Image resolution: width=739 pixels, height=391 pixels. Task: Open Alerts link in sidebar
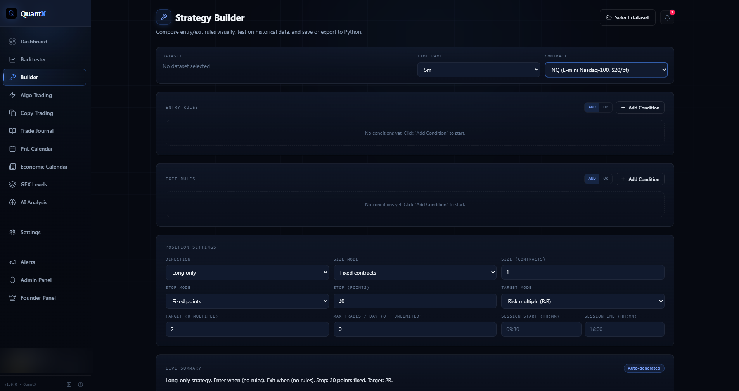[44, 262]
